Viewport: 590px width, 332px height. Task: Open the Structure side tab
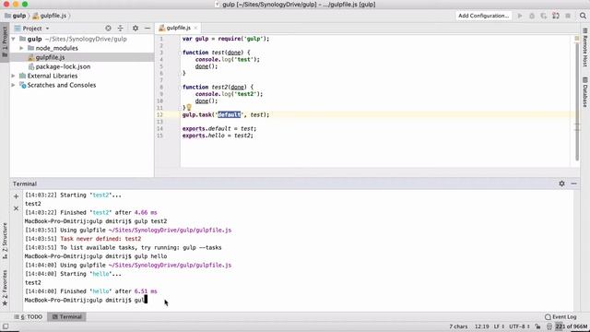pyautogui.click(x=5, y=240)
